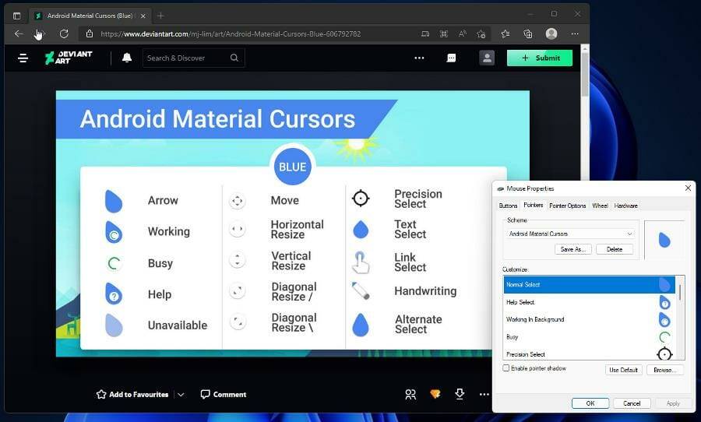701x422 pixels.
Task: Click the Save As button
Action: tap(572, 249)
